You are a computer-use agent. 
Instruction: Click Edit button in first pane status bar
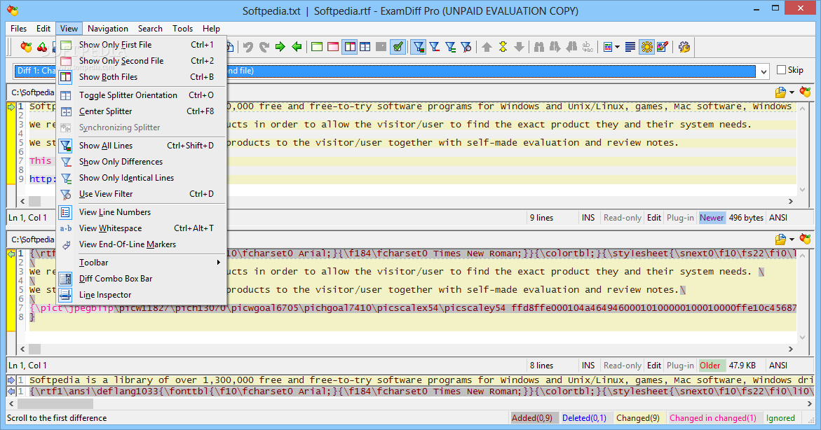pyautogui.click(x=654, y=218)
